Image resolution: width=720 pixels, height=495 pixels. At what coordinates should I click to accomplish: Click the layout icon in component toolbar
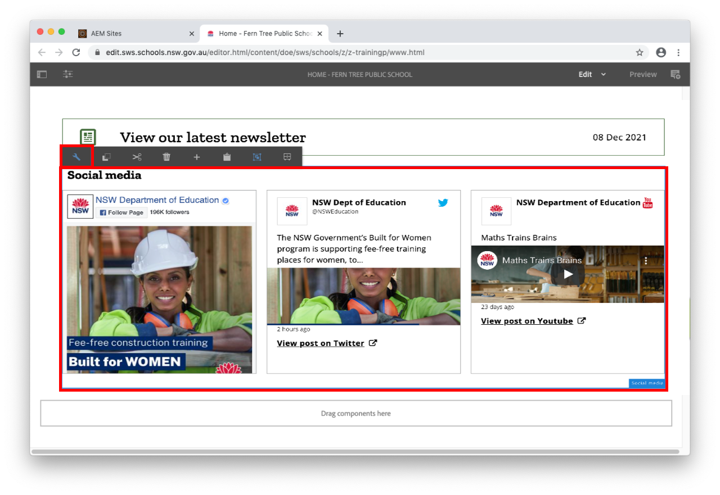[x=287, y=157]
